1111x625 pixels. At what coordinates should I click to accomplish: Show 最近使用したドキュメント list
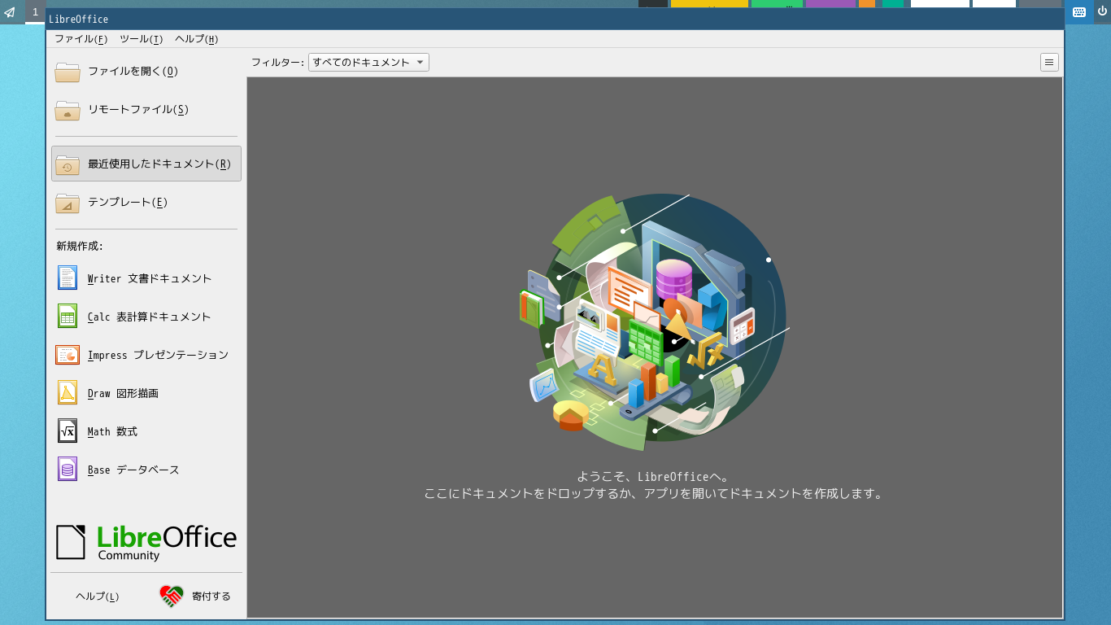click(146, 164)
